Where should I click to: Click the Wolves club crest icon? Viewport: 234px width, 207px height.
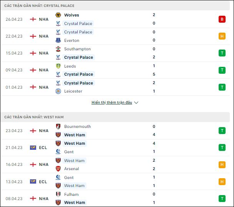[x=58, y=15]
